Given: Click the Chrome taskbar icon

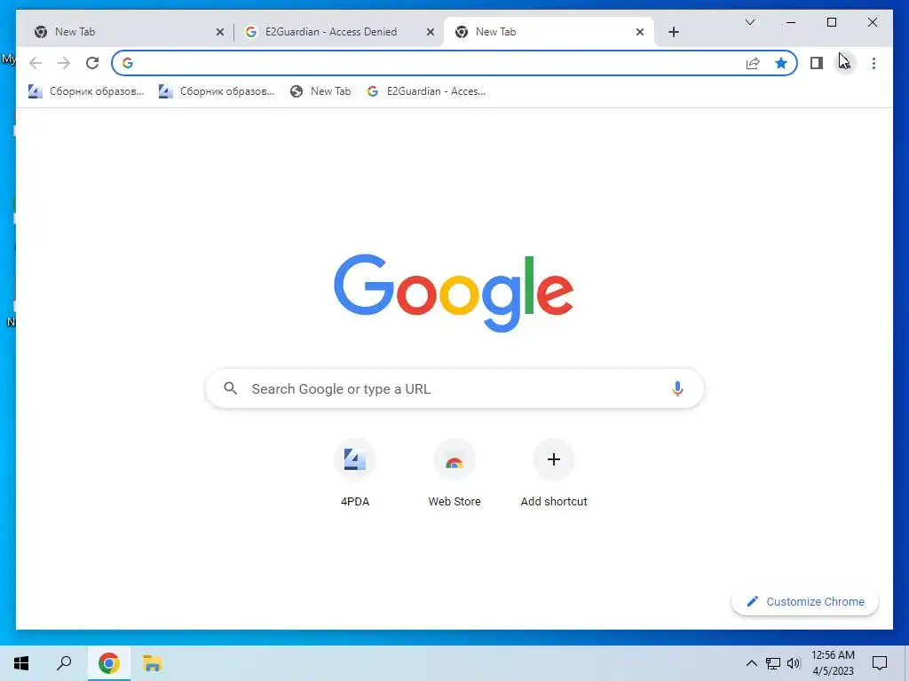Looking at the screenshot, I should [x=108, y=663].
